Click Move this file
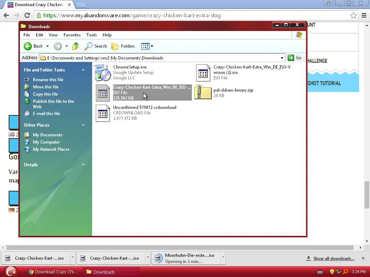370x277 pixels. 46,87
